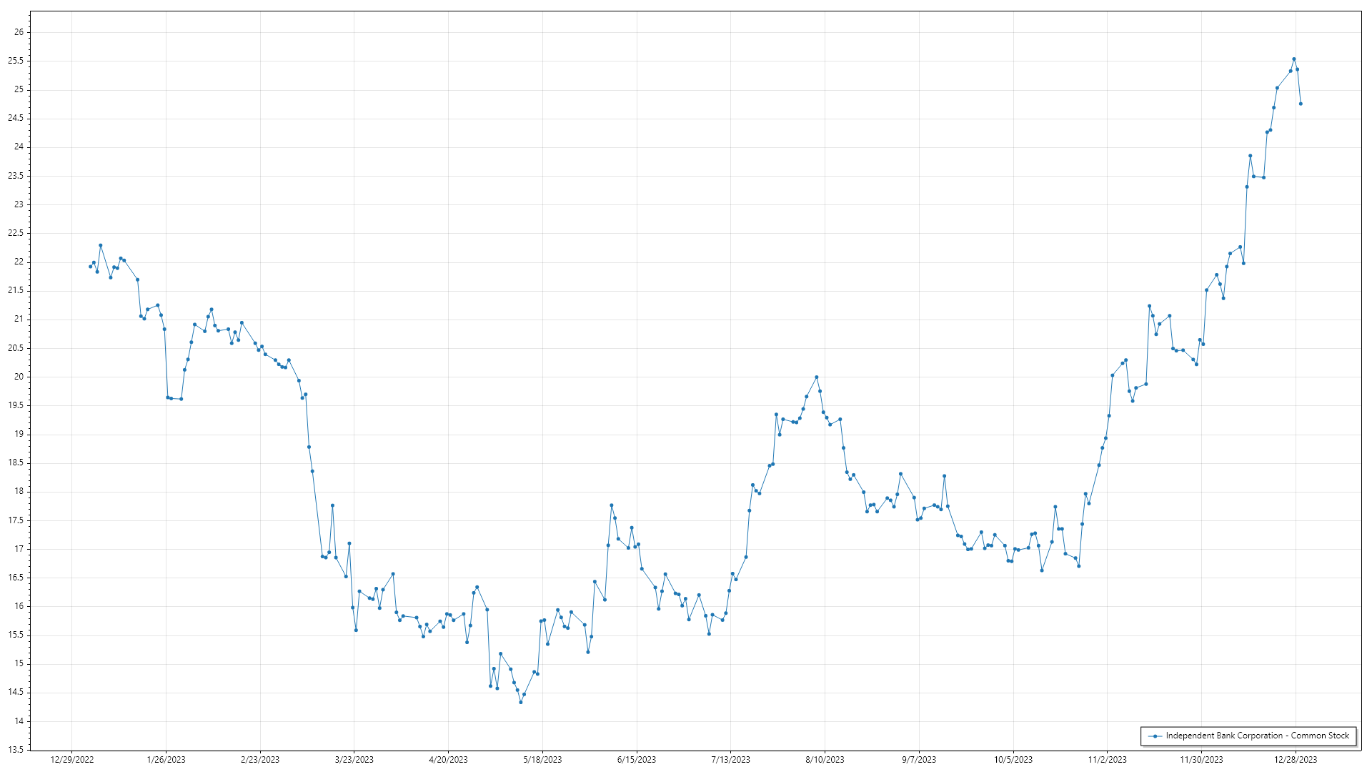Click the 8/10/2023 x-axis date label
This screenshot has width=1372, height=772.
[x=825, y=760]
